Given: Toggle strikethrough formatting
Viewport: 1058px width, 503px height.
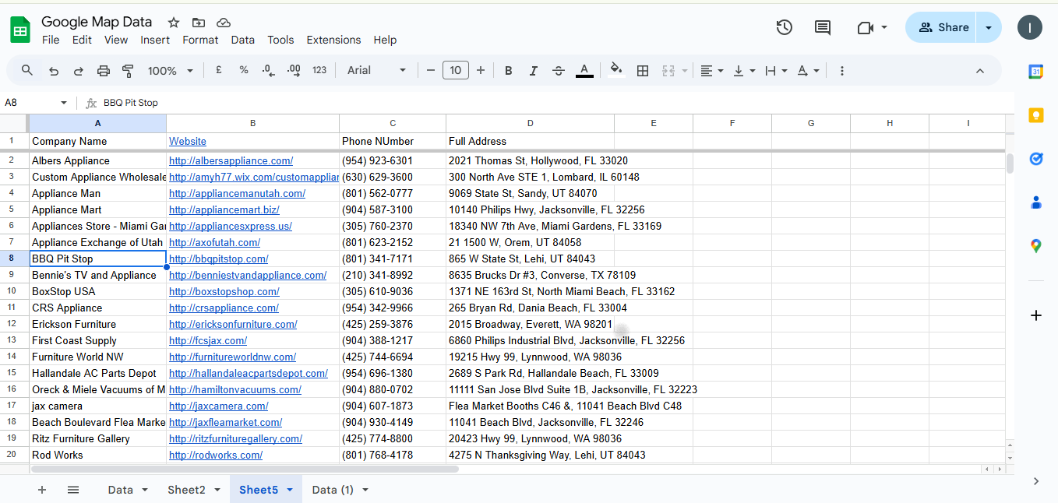Looking at the screenshot, I should coord(559,71).
